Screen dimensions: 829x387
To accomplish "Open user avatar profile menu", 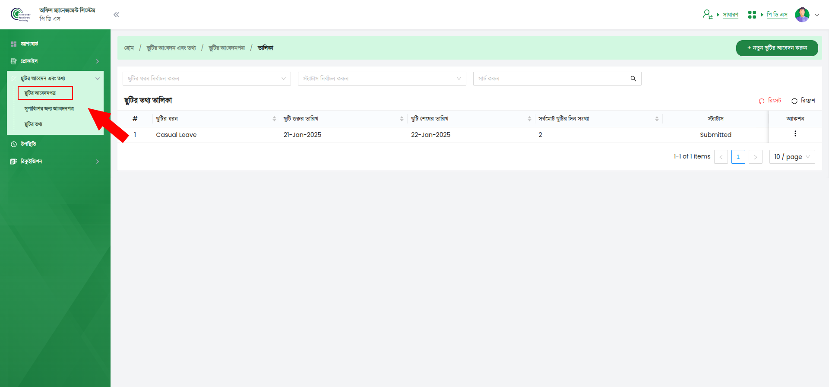I will point(802,15).
